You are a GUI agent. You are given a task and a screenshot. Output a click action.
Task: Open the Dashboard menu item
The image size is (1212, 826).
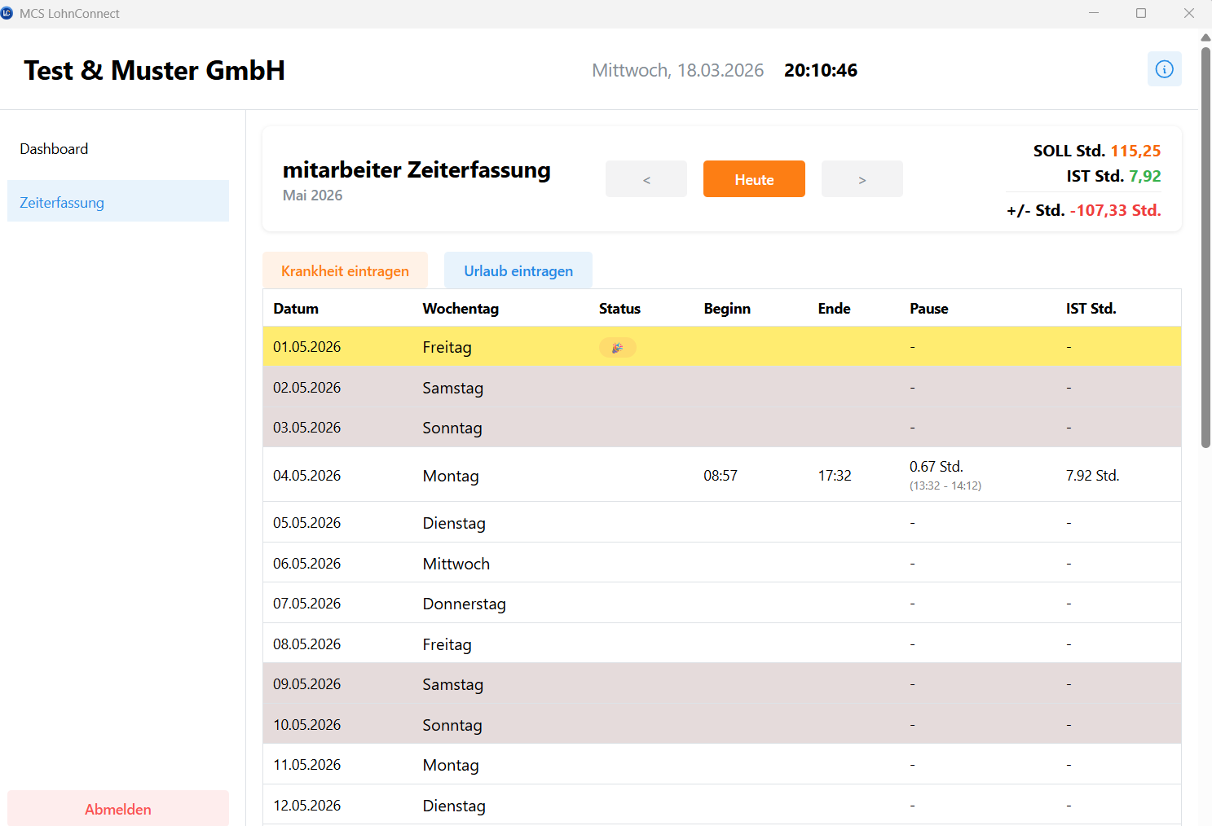54,149
